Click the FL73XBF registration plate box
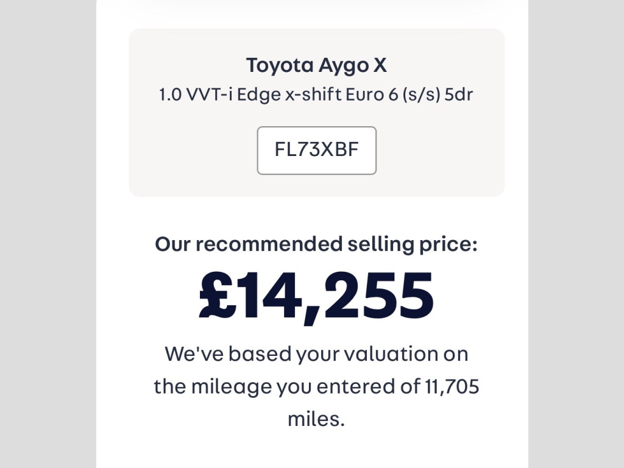The height and width of the screenshot is (468, 624). click(316, 151)
